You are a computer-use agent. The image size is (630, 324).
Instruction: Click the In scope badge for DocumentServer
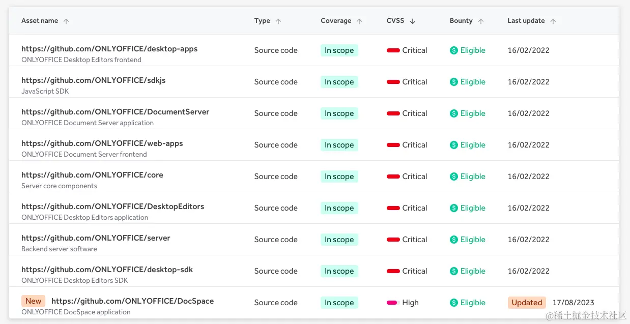(339, 113)
